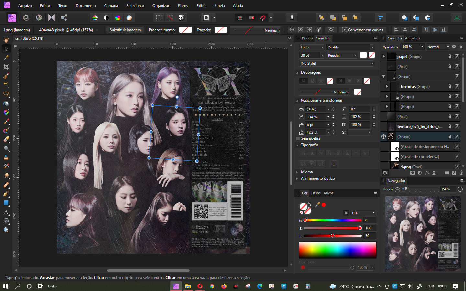Switch to the Export Persona

tap(64, 18)
